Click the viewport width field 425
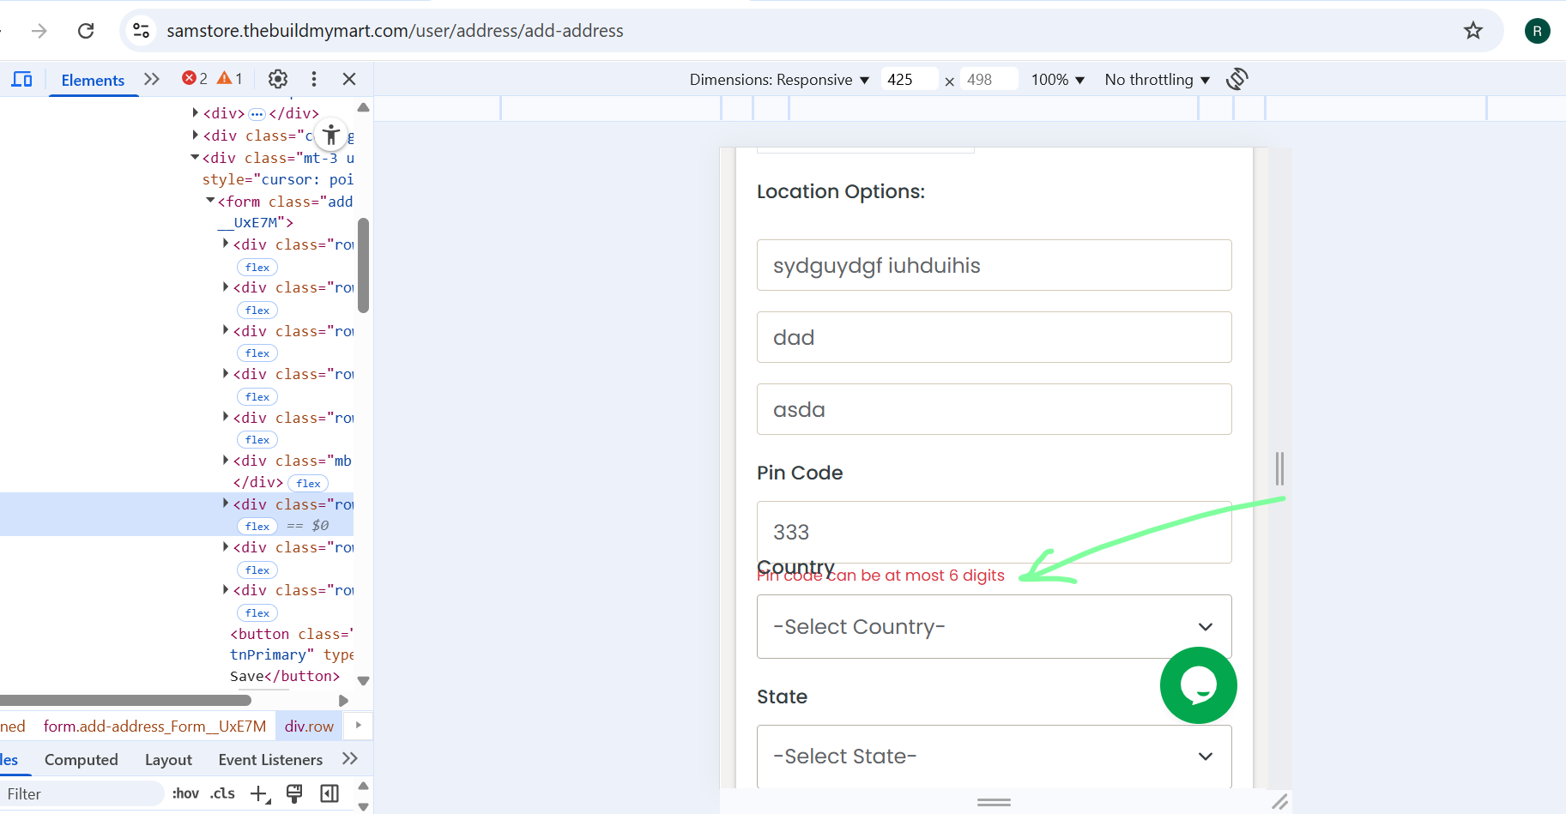 pyautogui.click(x=909, y=80)
